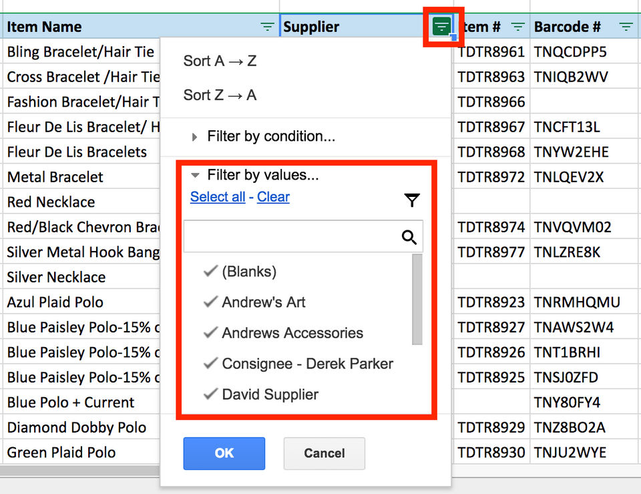Viewport: 641px width, 494px height.
Task: Uncheck the (Blanks) filter value
Action: [x=211, y=271]
